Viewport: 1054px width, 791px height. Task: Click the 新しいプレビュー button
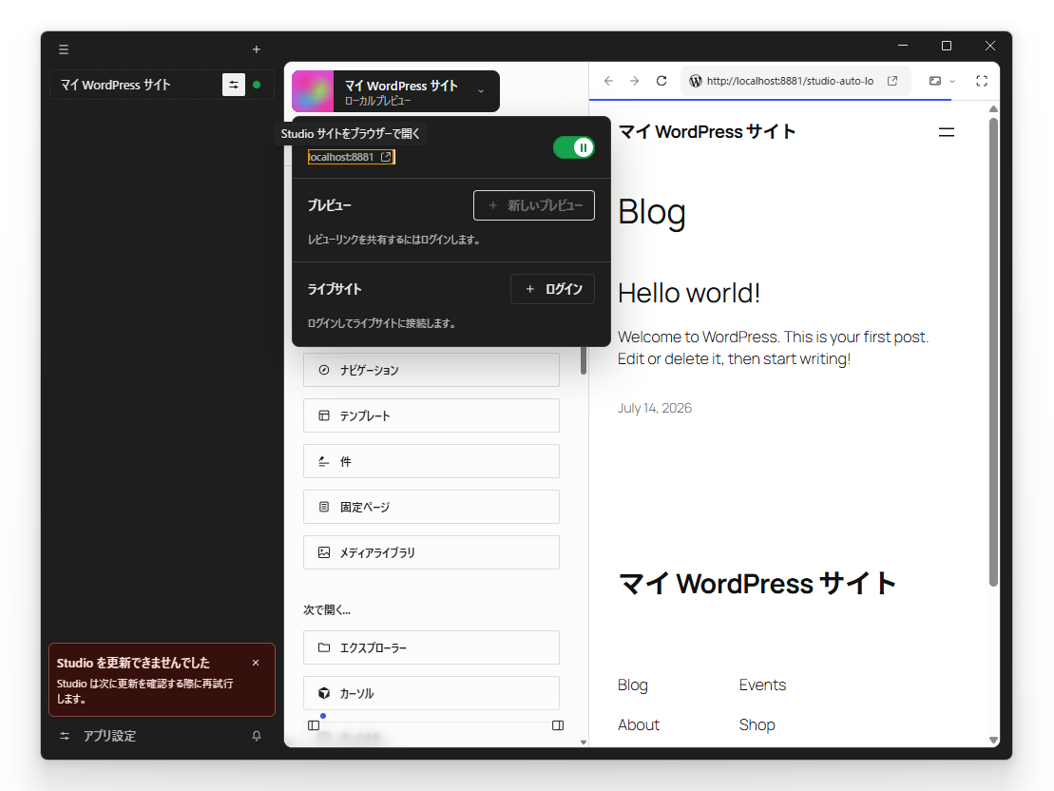(x=534, y=205)
